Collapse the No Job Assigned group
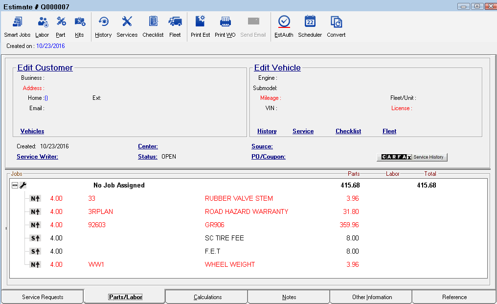This screenshot has width=497, height=304. point(14,185)
